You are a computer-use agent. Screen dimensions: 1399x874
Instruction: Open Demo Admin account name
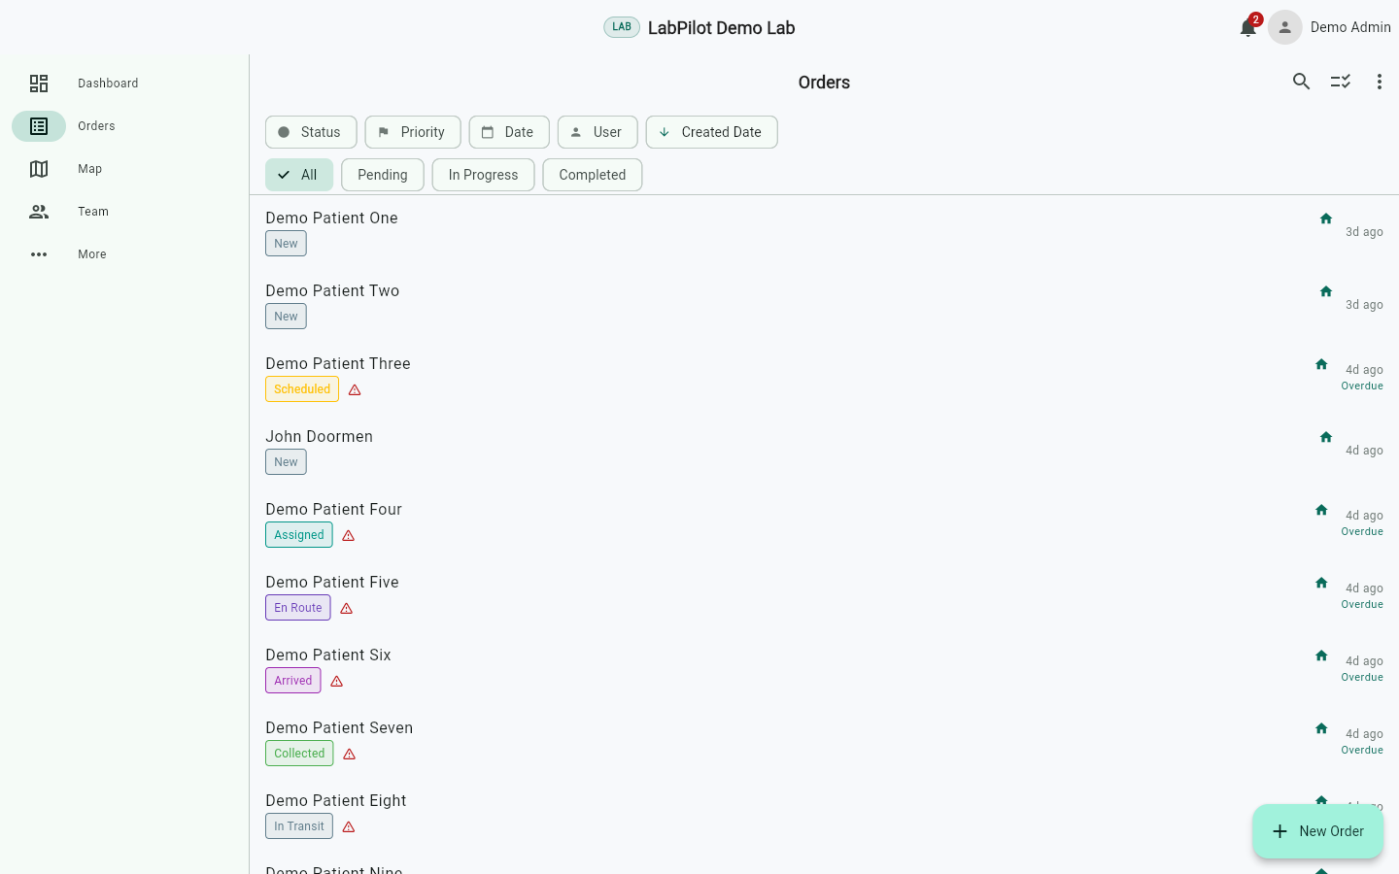coord(1350,27)
